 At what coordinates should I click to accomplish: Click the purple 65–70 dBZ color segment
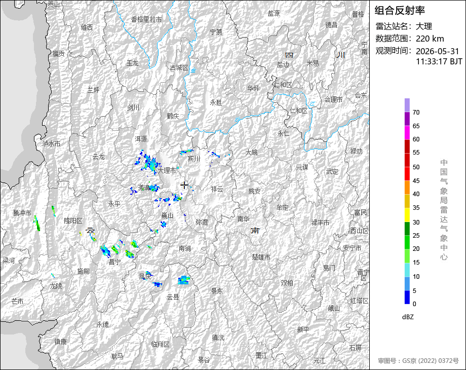(407, 119)
